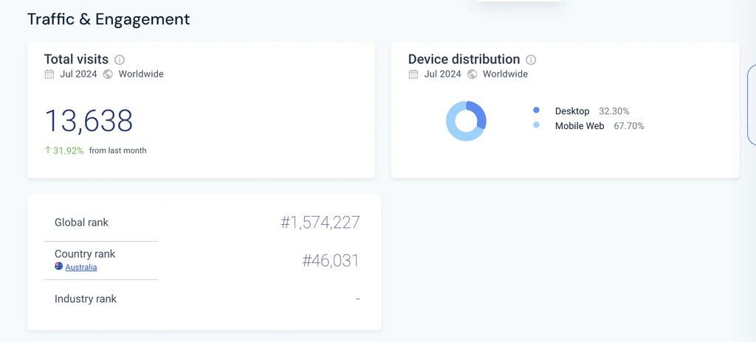Click calendar icon in Device distribution card
756x342 pixels.
pyautogui.click(x=413, y=74)
